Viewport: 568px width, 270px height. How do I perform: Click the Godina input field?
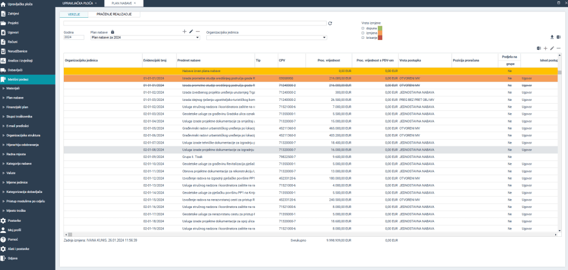click(74, 38)
